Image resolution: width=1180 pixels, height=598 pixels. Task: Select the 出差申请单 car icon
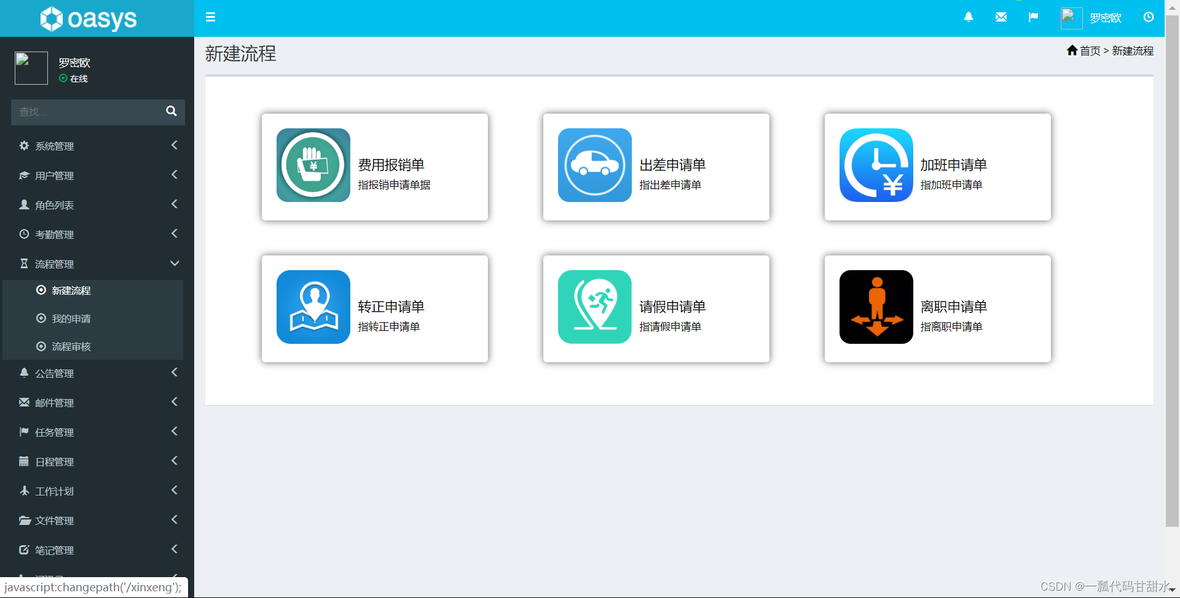coord(594,165)
